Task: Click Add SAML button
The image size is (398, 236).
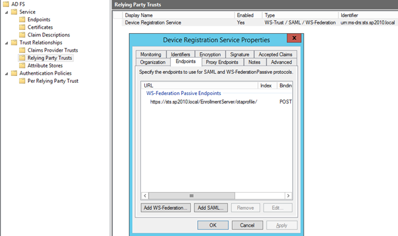Action: point(210,208)
